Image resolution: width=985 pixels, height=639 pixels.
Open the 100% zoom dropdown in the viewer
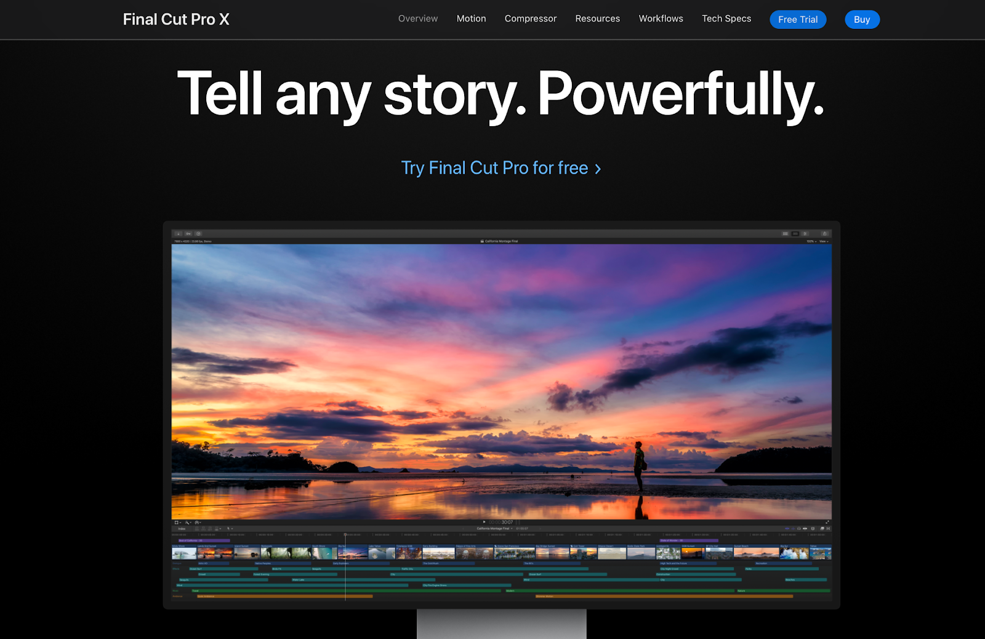click(810, 241)
